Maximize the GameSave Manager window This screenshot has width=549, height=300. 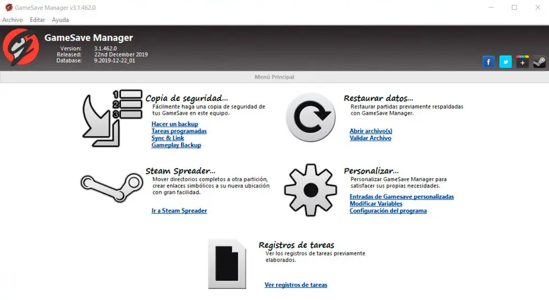click(514, 7)
